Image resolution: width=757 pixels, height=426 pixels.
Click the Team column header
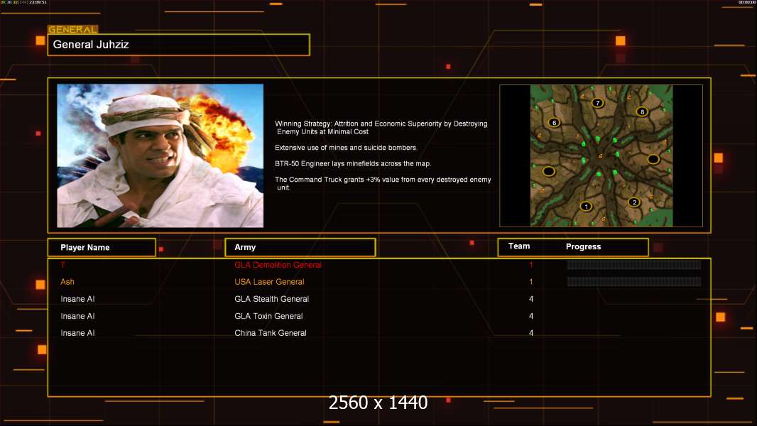click(519, 246)
